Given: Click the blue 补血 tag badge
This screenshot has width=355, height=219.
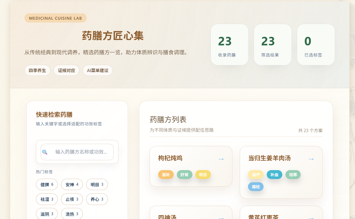Looking at the screenshot, I should pyautogui.click(x=274, y=175).
